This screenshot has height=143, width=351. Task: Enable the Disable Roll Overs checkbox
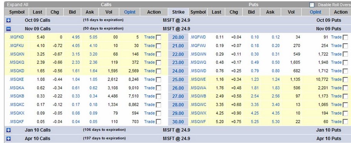point(312,5)
